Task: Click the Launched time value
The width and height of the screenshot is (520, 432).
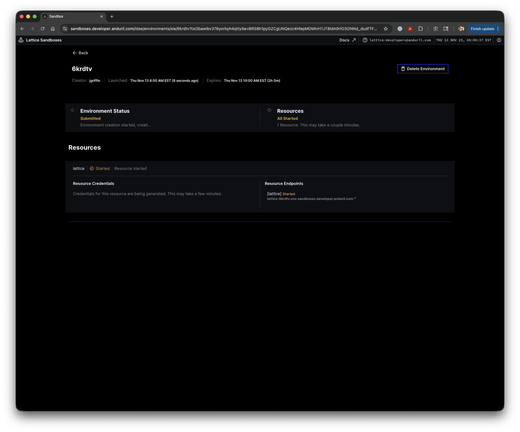Action: [164, 81]
